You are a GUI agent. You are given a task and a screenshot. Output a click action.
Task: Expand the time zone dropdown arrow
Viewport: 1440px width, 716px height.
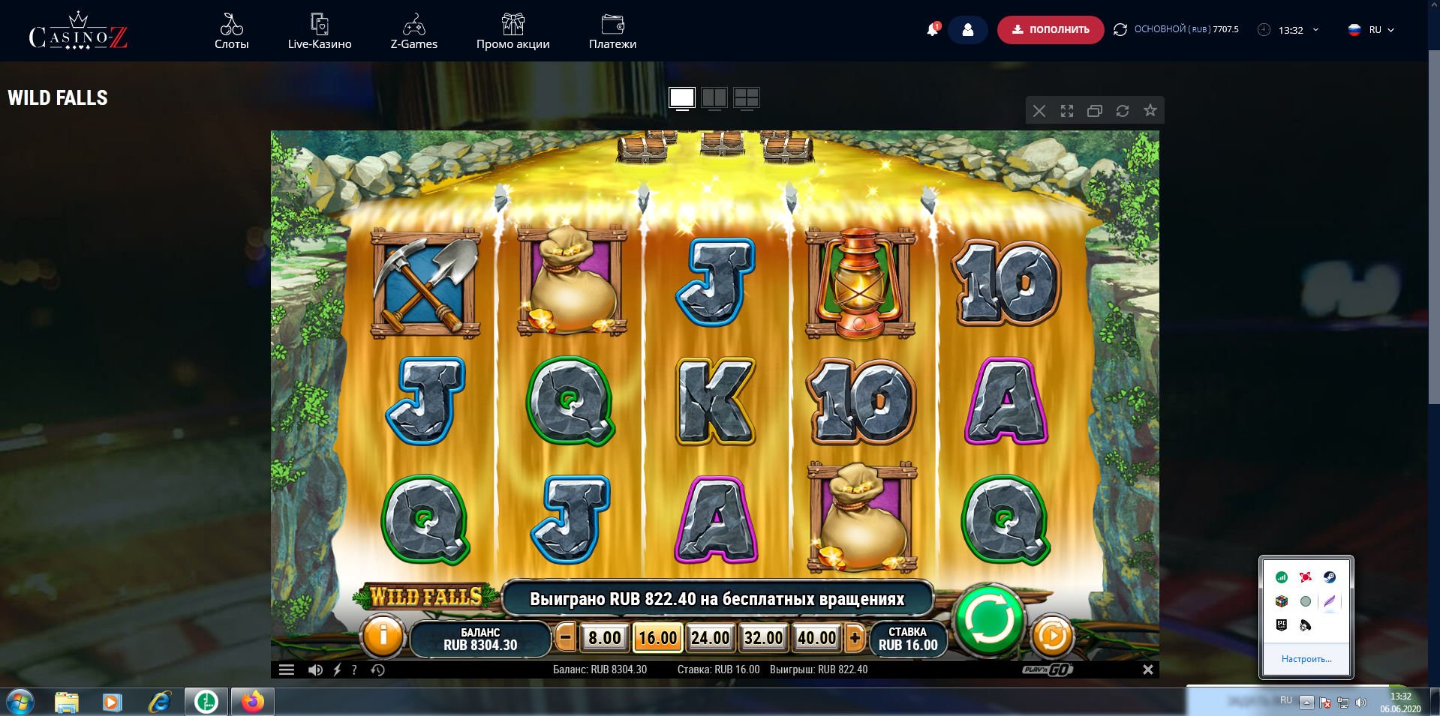click(x=1315, y=30)
